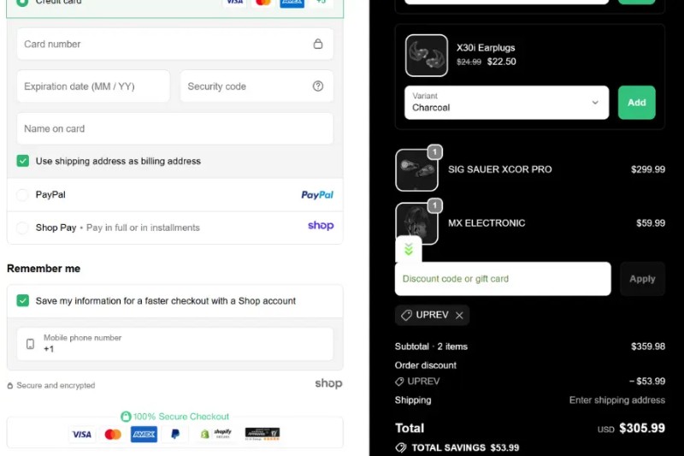Click the Amex badge in the secure checkout footer
684x456 pixels.
click(144, 434)
